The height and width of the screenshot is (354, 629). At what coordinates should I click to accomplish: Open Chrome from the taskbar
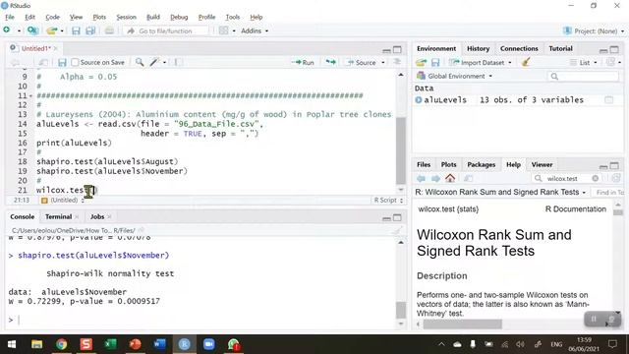click(x=61, y=344)
